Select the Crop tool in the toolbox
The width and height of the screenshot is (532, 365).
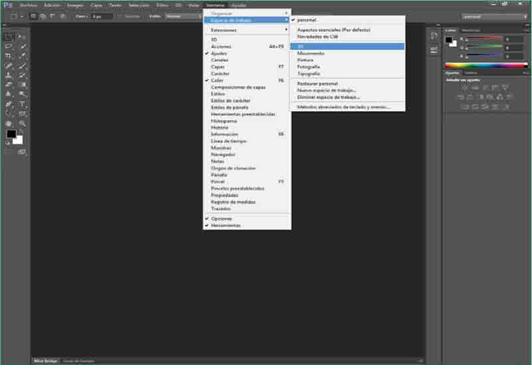[9, 56]
